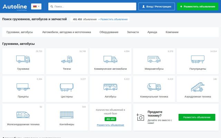This screenshot has height=138, width=221.
Task: Click the Цистерны tank trailer icon
Action: pos(67,87)
